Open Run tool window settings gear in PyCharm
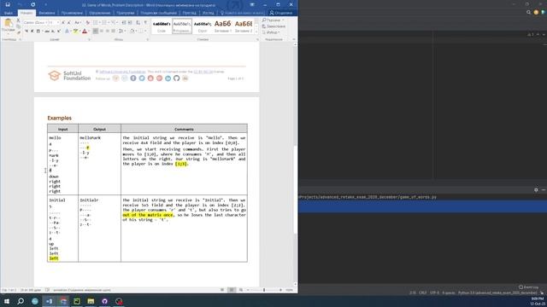This screenshot has width=547, height=307. click(x=536, y=189)
